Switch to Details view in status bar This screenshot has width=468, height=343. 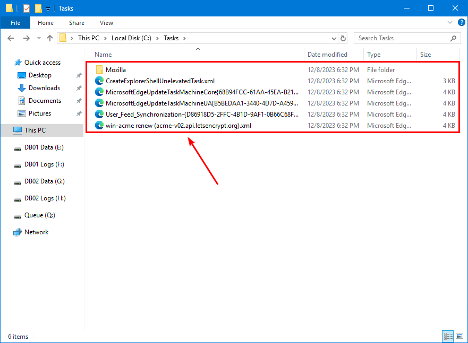click(448, 337)
